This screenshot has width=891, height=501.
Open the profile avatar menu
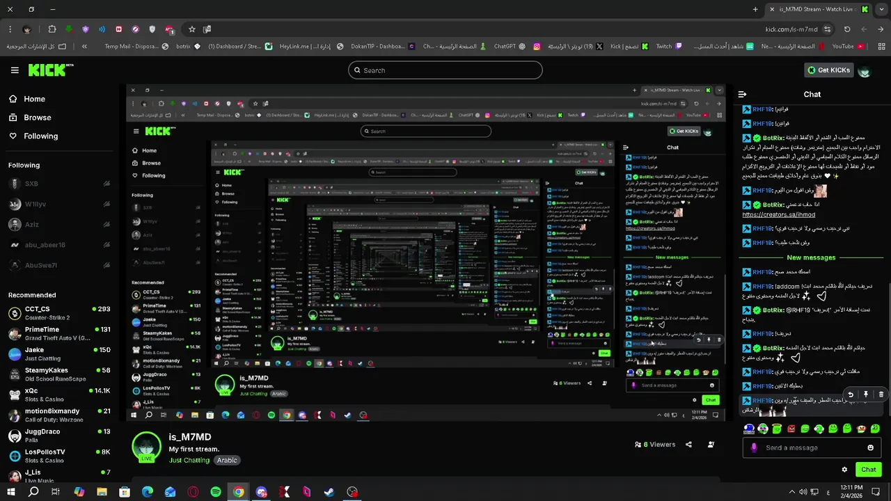(x=865, y=70)
